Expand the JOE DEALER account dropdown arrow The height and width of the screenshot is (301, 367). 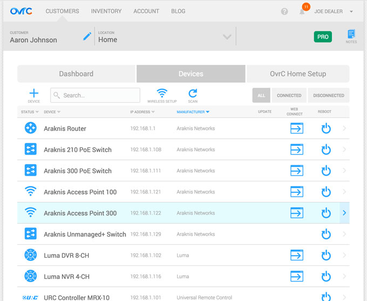(x=351, y=11)
